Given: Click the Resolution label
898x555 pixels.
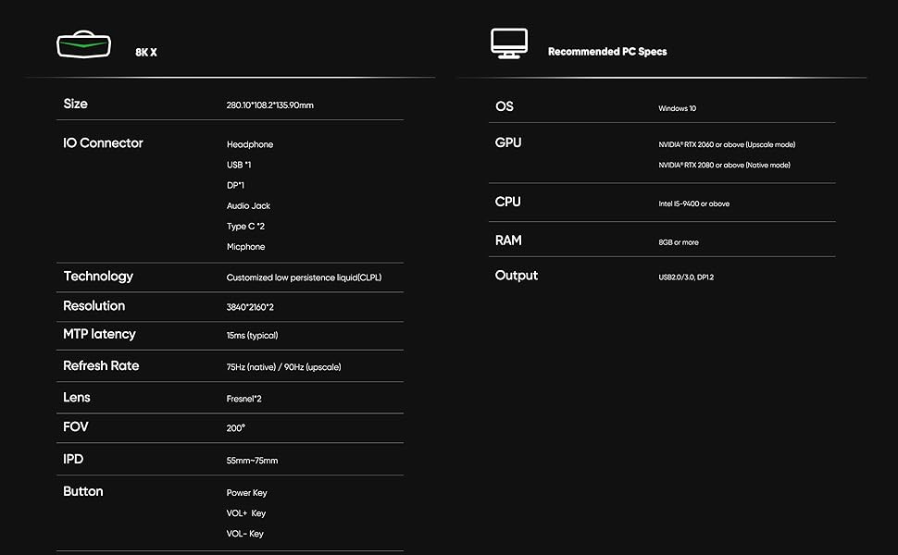Looking at the screenshot, I should (94, 306).
